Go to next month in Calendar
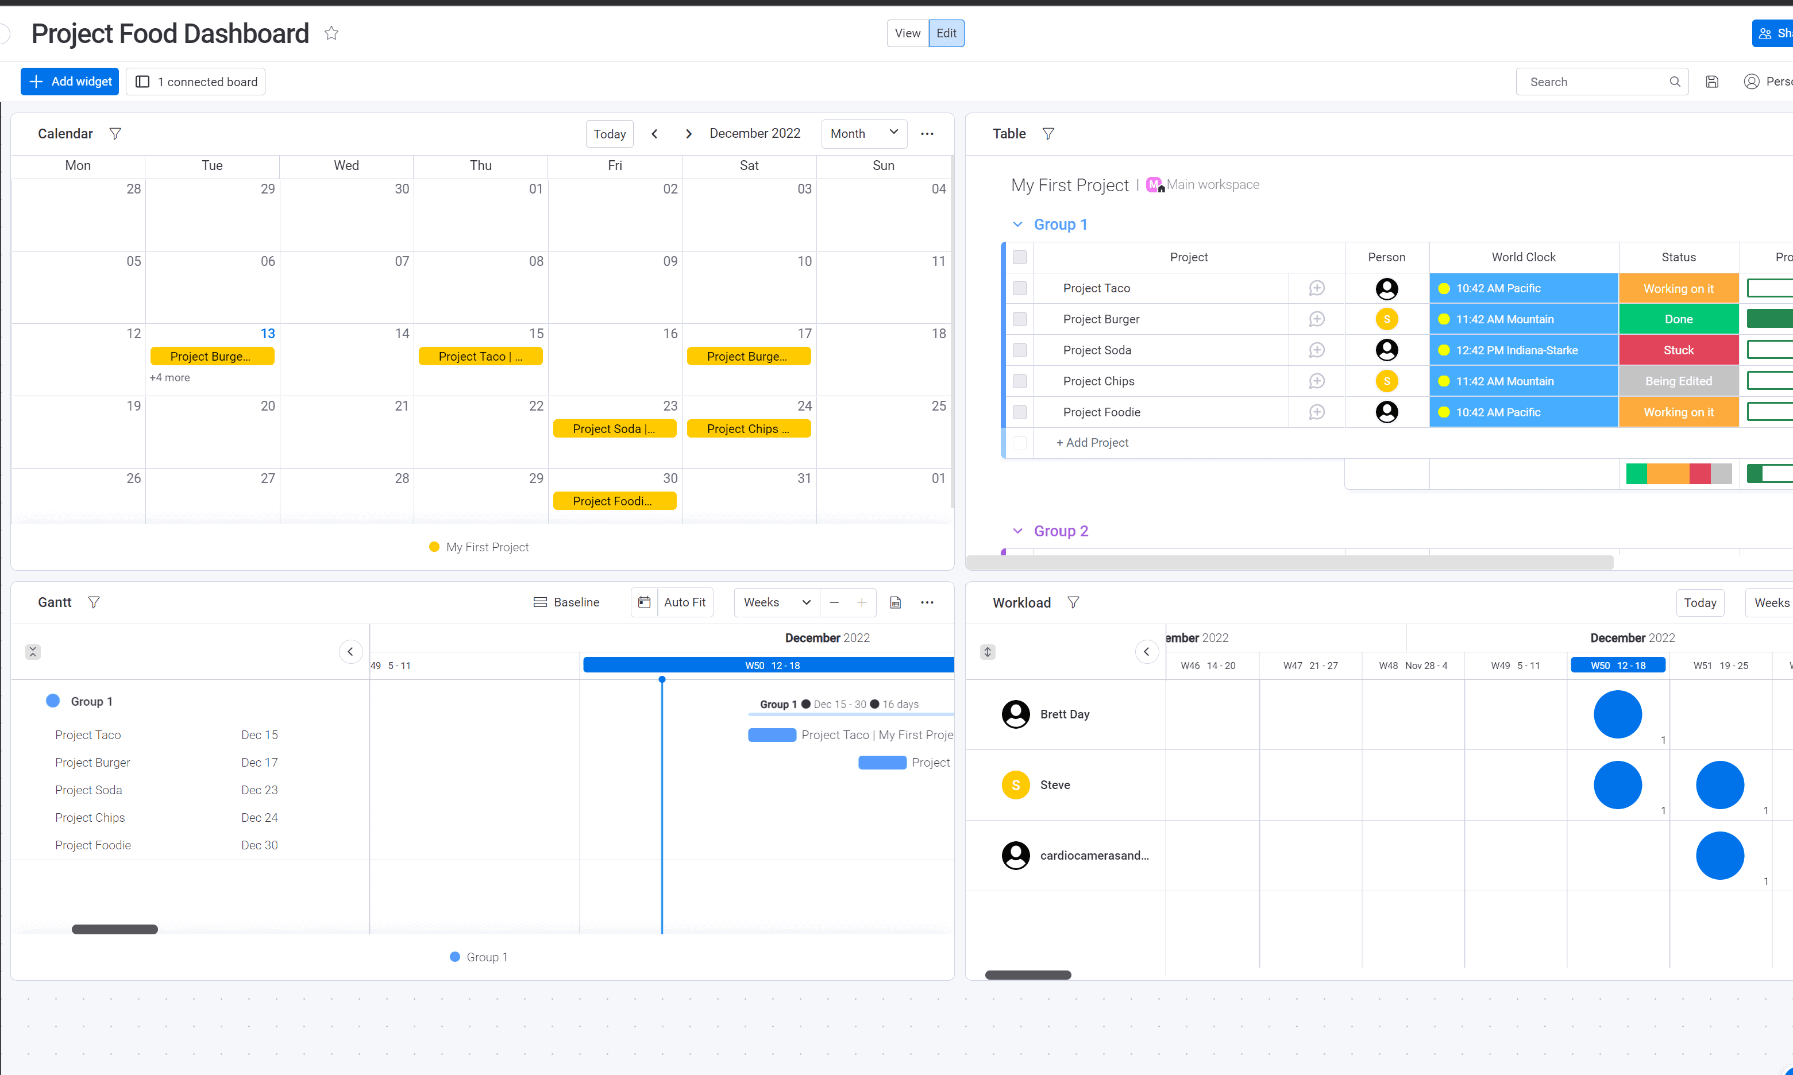Viewport: 1793px width, 1075px height. click(x=688, y=134)
